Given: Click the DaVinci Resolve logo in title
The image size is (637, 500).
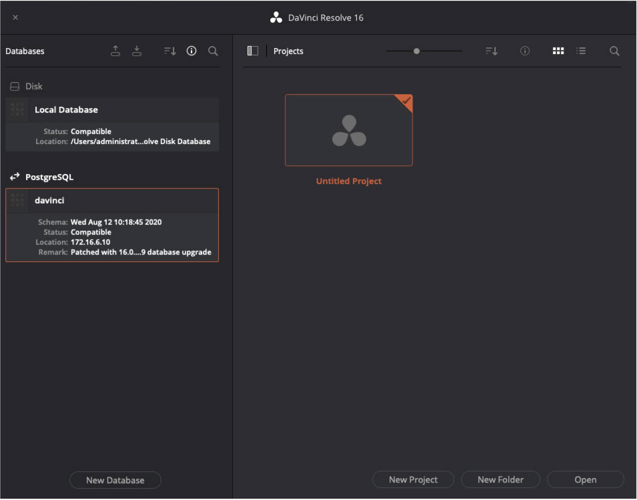Looking at the screenshot, I should [276, 17].
